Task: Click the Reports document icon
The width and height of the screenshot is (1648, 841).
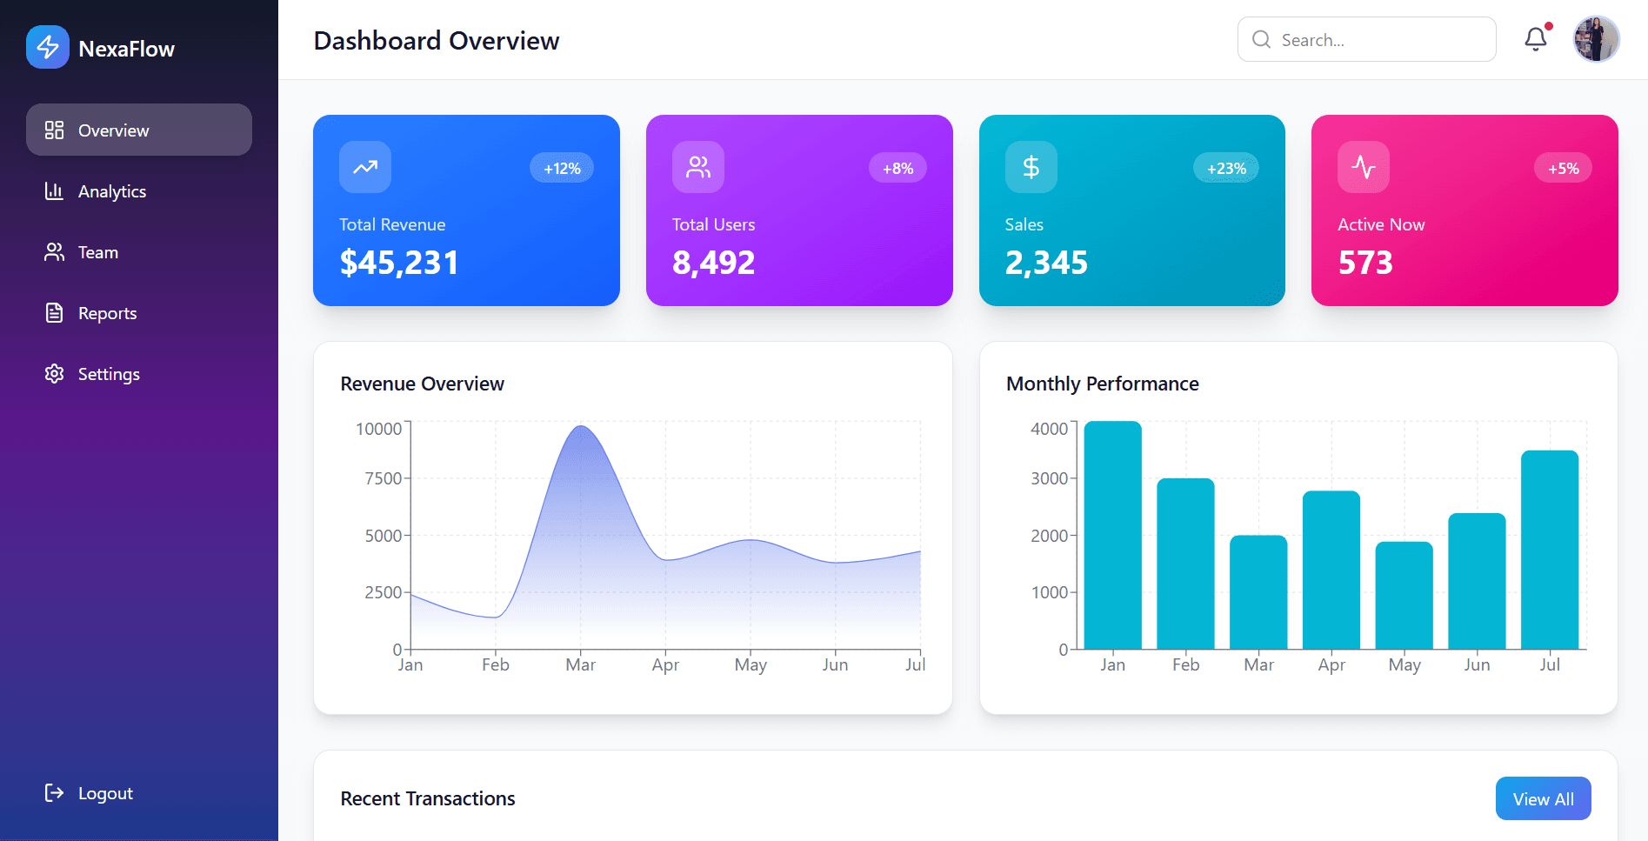Action: click(54, 312)
